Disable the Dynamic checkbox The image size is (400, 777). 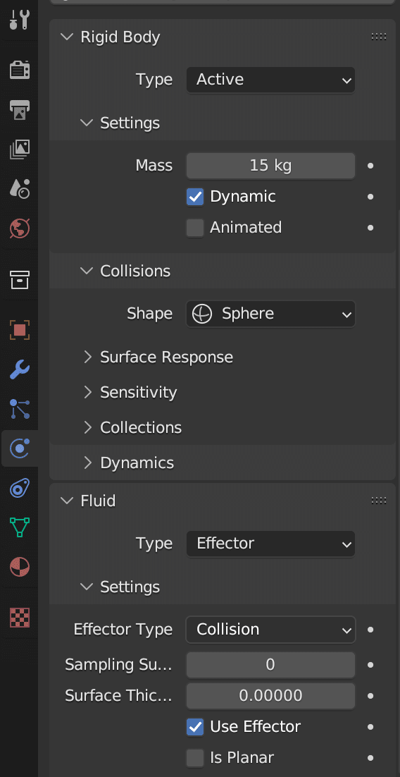[195, 197]
